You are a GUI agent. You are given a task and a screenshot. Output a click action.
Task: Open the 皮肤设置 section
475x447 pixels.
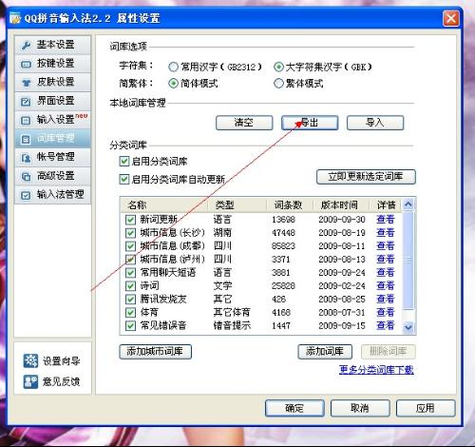(x=53, y=83)
